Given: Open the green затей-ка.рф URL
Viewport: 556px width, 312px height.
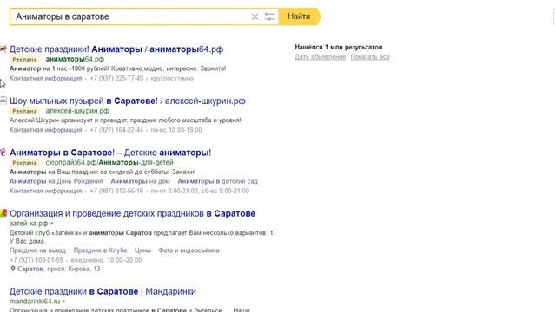Looking at the screenshot, I should point(29,224).
